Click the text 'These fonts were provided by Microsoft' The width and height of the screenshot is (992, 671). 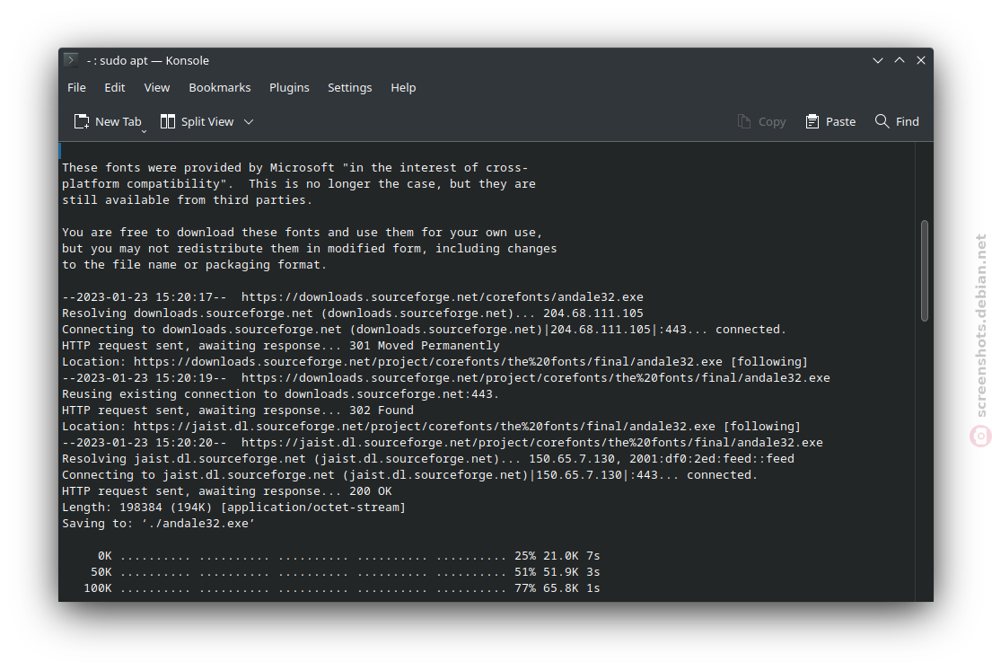(x=198, y=168)
